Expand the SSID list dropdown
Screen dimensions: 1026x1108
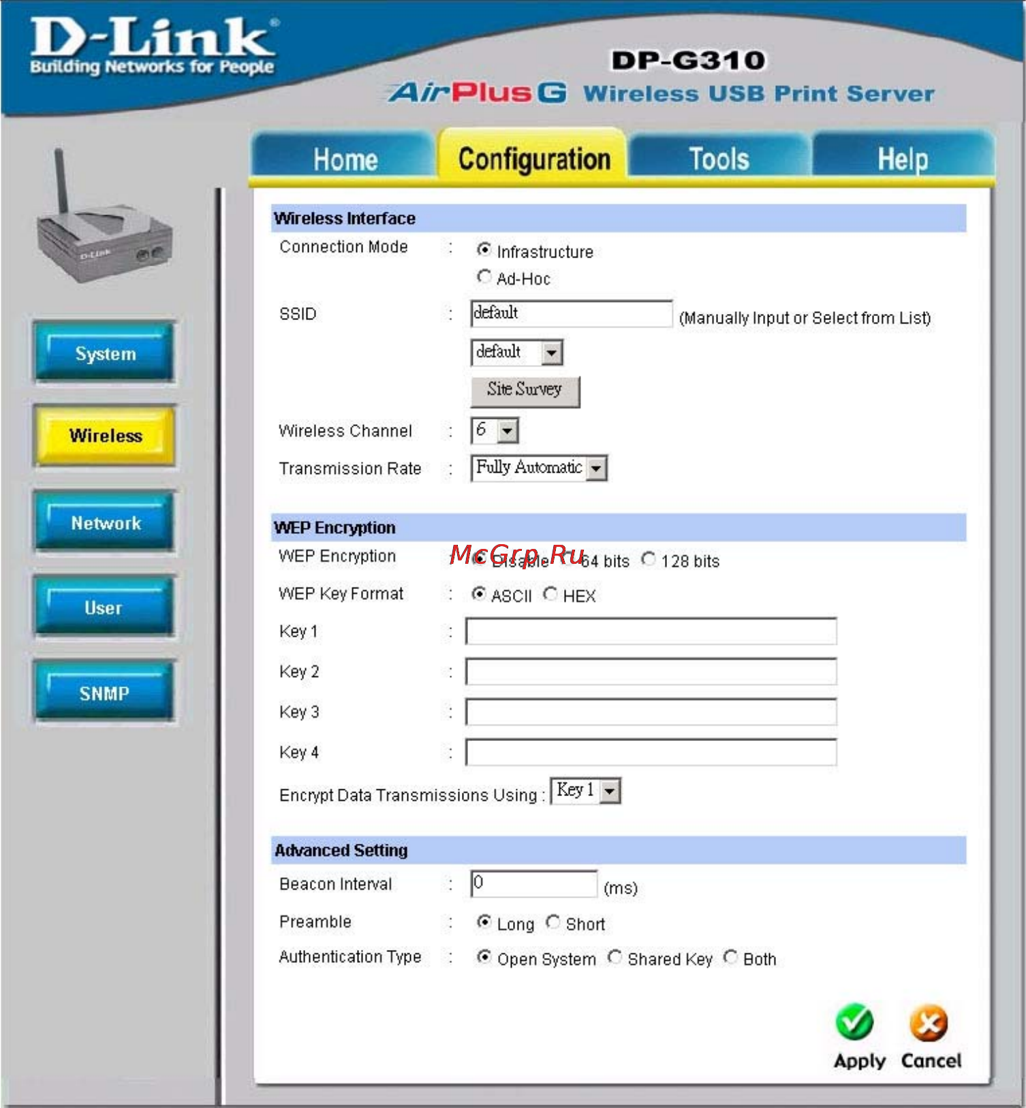point(517,352)
